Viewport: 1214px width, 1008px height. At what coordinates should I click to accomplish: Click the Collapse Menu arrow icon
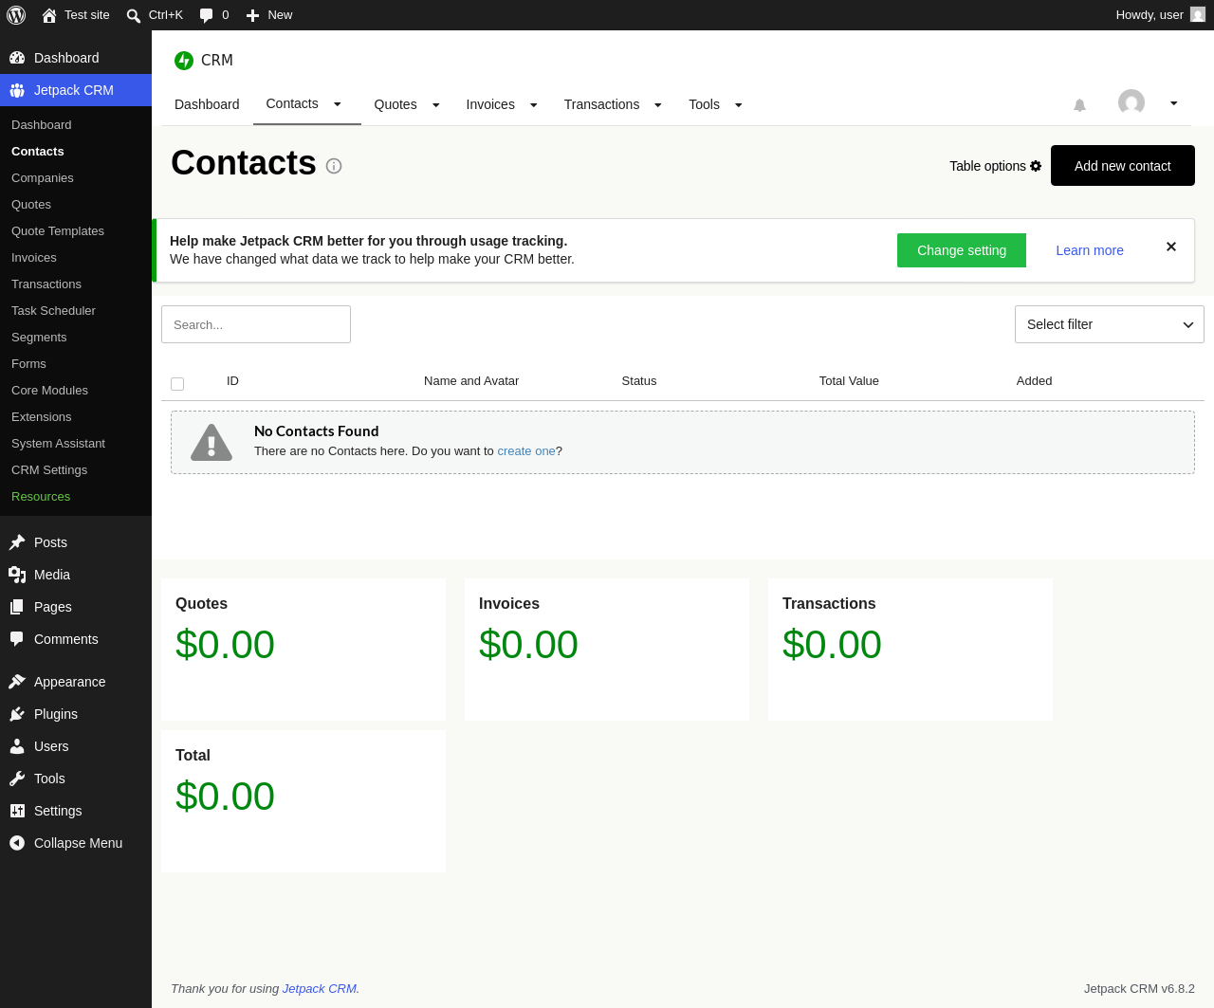tap(17, 843)
